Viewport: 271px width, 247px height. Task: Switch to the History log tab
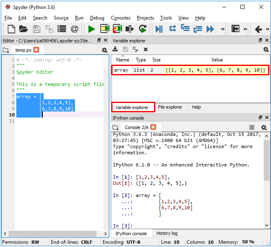[x=167, y=233]
